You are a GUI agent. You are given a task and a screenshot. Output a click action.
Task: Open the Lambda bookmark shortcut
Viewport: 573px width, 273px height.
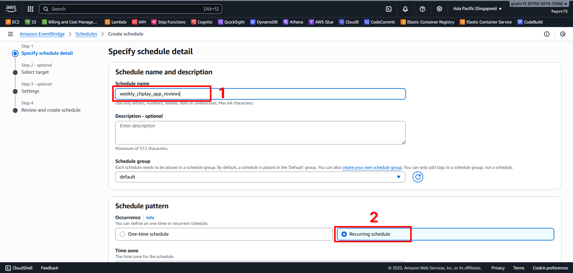coord(116,22)
